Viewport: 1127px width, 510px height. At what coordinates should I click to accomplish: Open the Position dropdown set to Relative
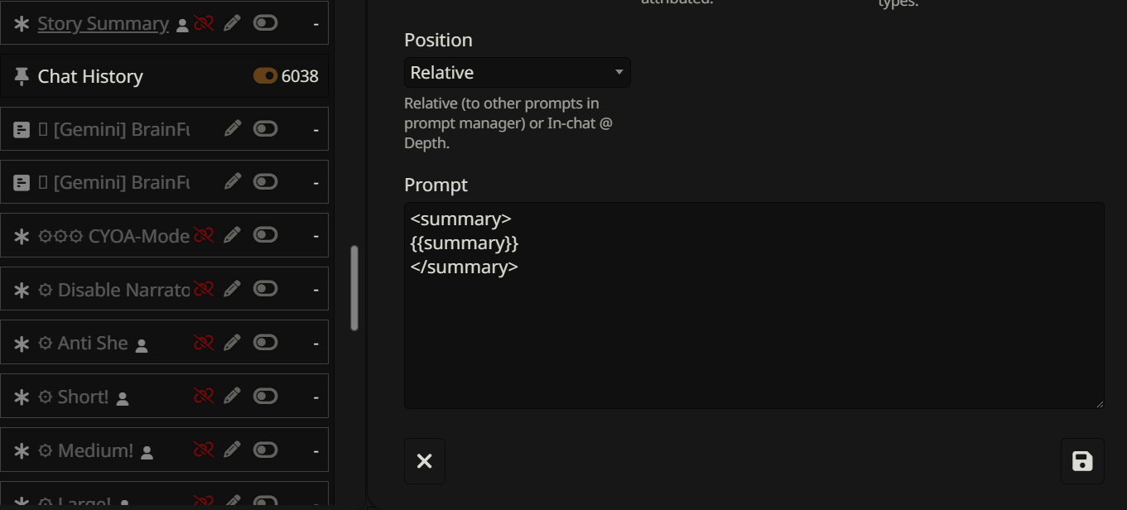click(517, 73)
